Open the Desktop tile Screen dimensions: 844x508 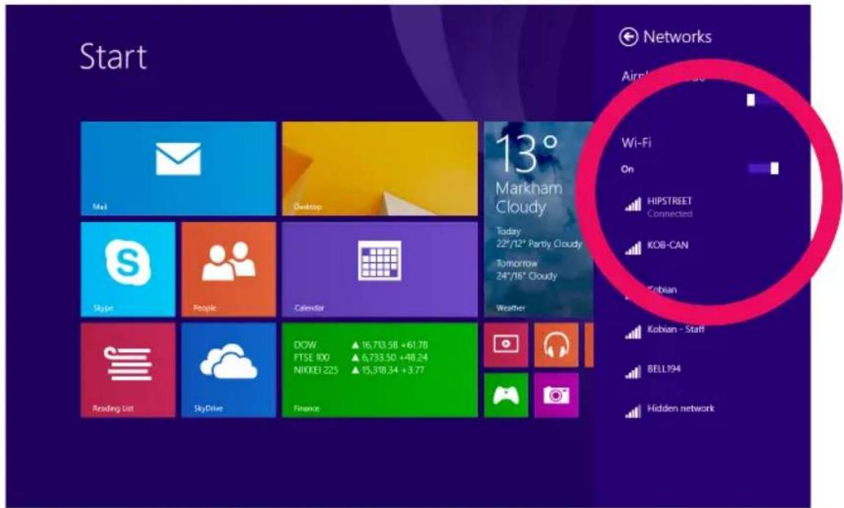point(380,169)
